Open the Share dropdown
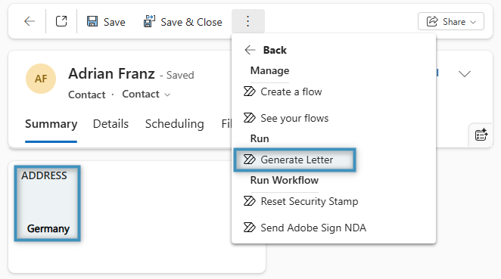Viewport: 501px width, 279px height. click(x=451, y=21)
